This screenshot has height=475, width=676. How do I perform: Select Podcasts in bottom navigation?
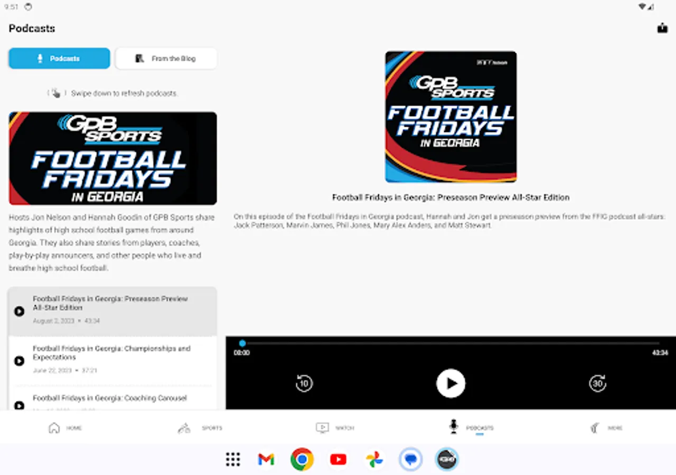click(471, 427)
